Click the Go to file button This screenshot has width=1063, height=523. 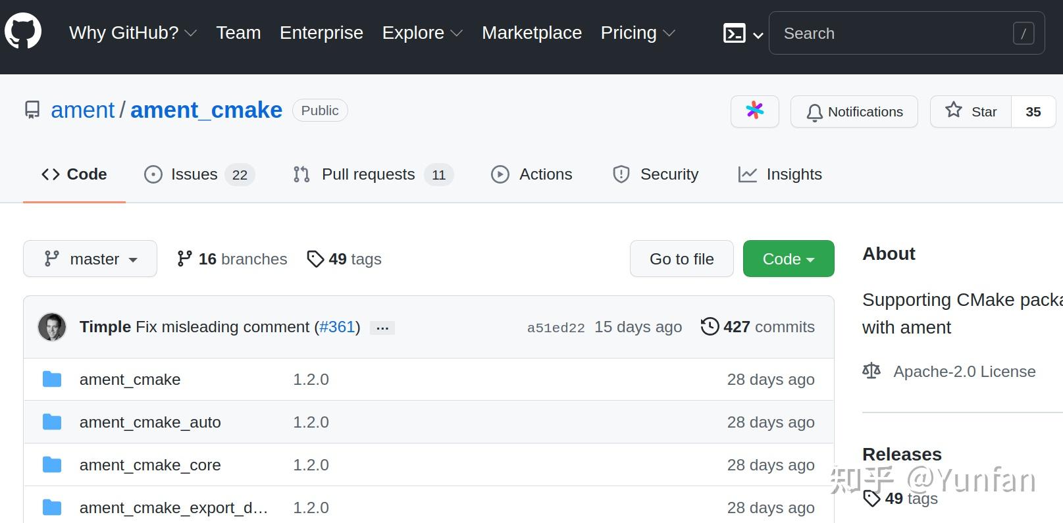(x=681, y=259)
